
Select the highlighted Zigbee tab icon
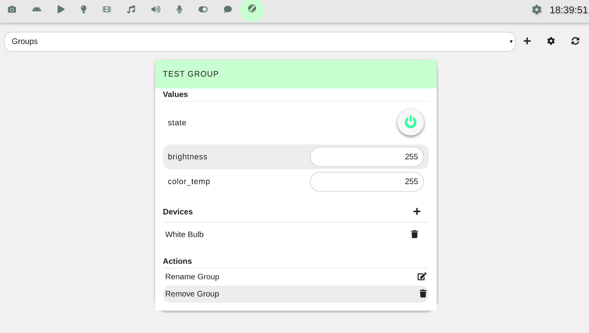pos(252,9)
